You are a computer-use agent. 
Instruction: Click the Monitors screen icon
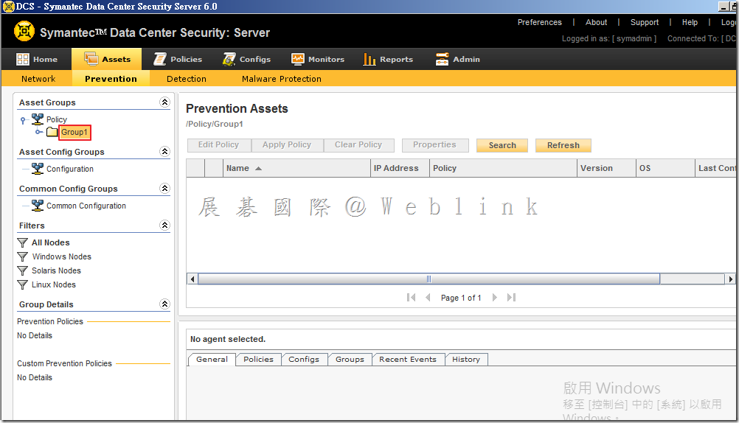click(x=298, y=59)
